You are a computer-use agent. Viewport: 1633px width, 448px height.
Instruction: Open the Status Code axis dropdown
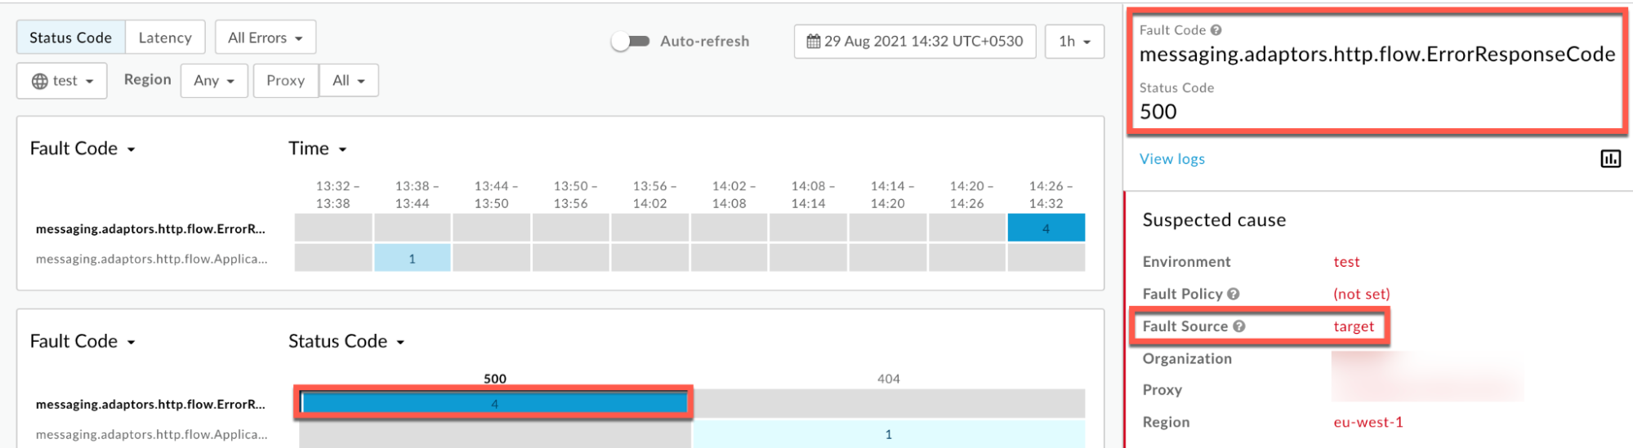tap(346, 341)
